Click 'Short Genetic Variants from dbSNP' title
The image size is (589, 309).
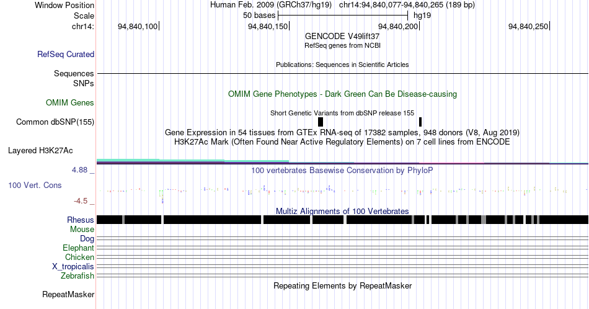[x=342, y=113]
